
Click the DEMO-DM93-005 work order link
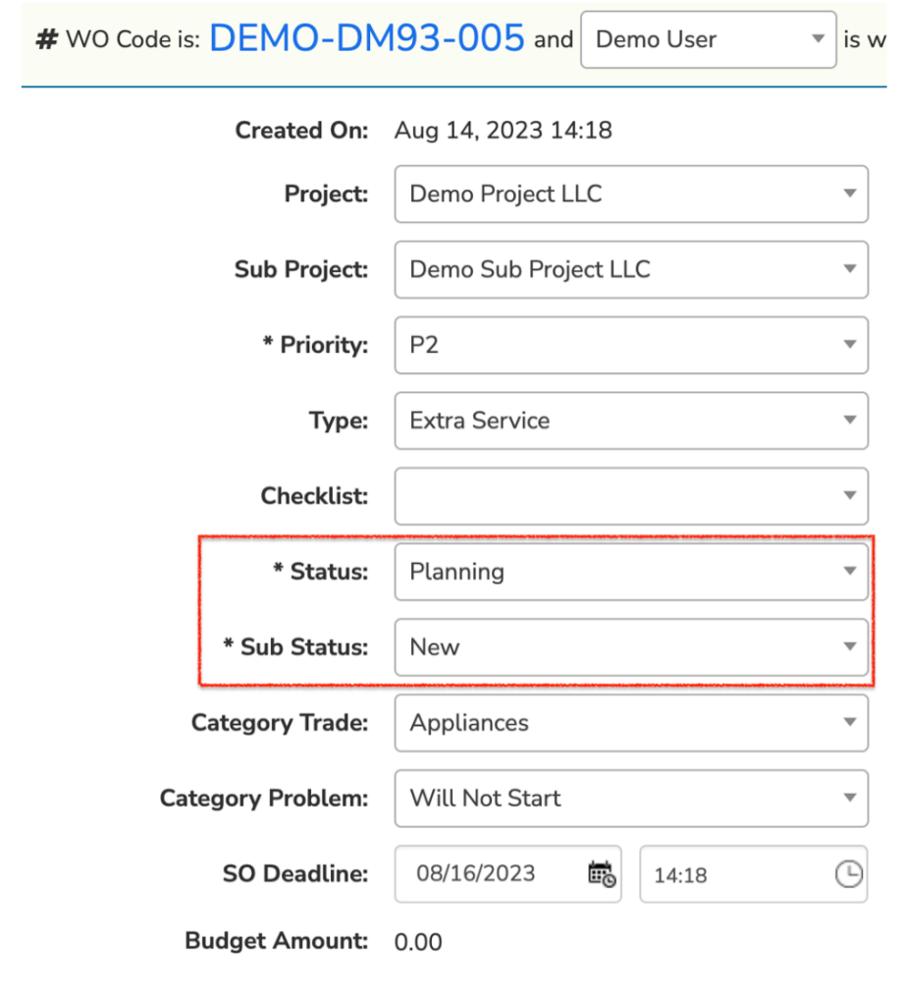(367, 38)
